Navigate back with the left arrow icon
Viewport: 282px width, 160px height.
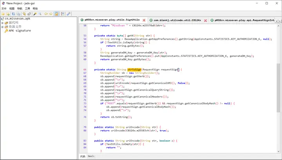(x=46, y=14)
